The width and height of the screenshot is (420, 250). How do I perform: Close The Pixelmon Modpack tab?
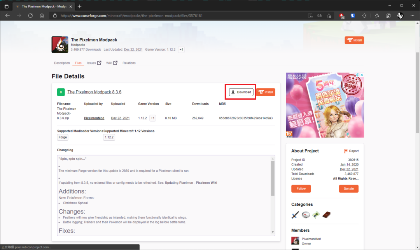[x=71, y=7]
